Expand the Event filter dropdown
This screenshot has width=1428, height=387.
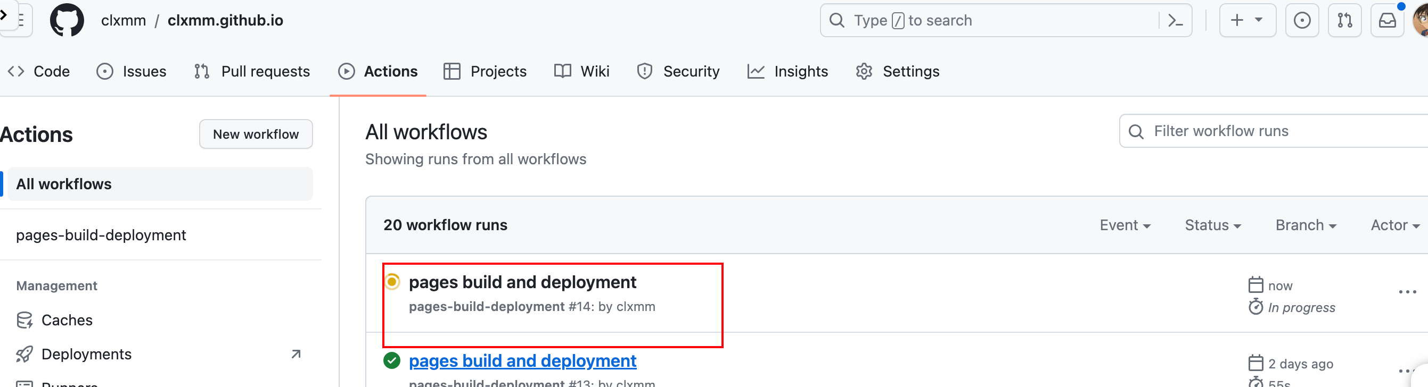pyautogui.click(x=1125, y=225)
